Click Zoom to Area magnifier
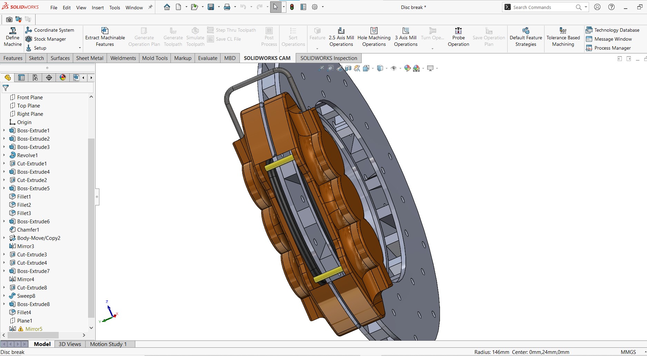 point(331,68)
